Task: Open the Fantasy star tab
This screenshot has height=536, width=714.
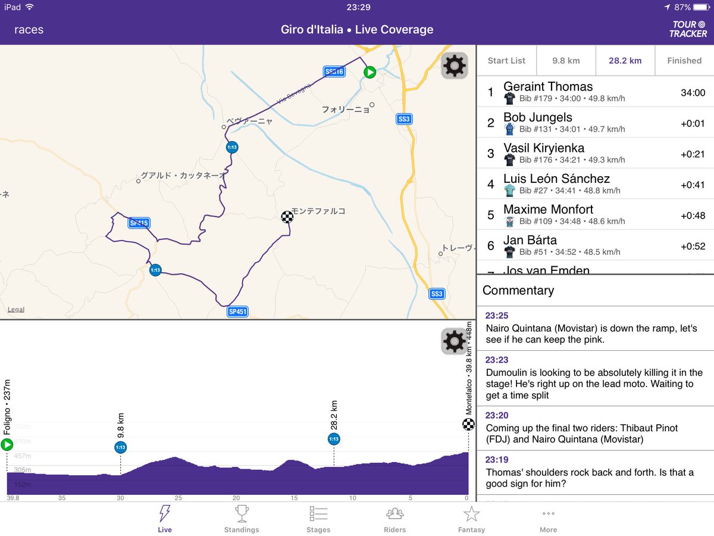Action: [x=471, y=519]
